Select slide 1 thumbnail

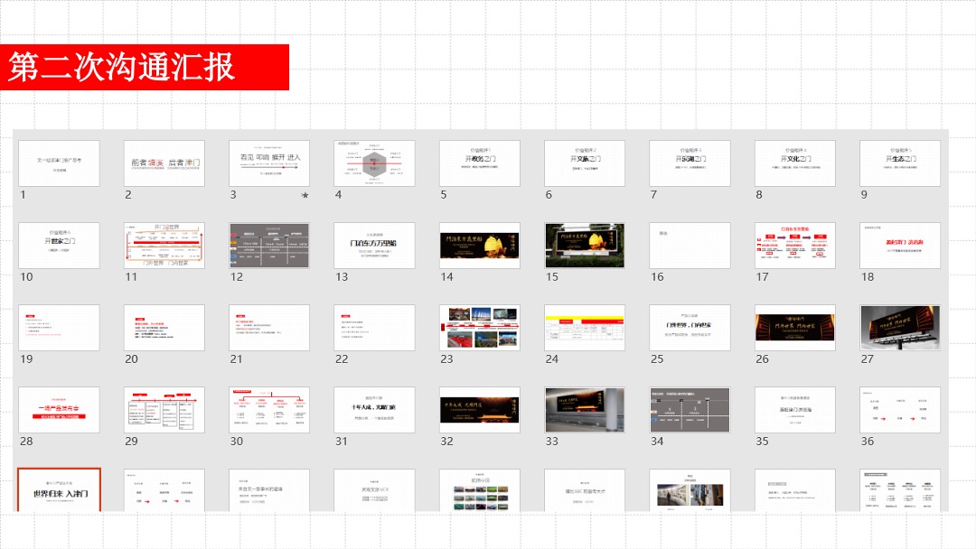click(59, 163)
